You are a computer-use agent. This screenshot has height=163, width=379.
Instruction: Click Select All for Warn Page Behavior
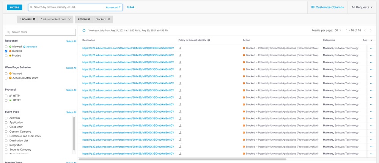pyautogui.click(x=71, y=68)
